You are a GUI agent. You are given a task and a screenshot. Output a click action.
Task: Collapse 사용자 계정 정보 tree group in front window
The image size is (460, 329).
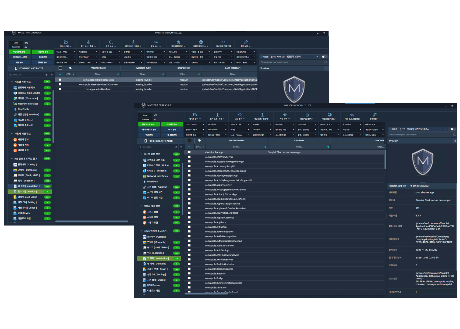[141, 206]
